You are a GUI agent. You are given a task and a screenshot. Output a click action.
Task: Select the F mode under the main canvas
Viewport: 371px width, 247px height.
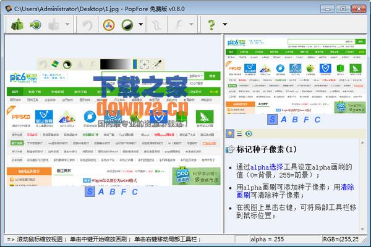[x=124, y=191]
